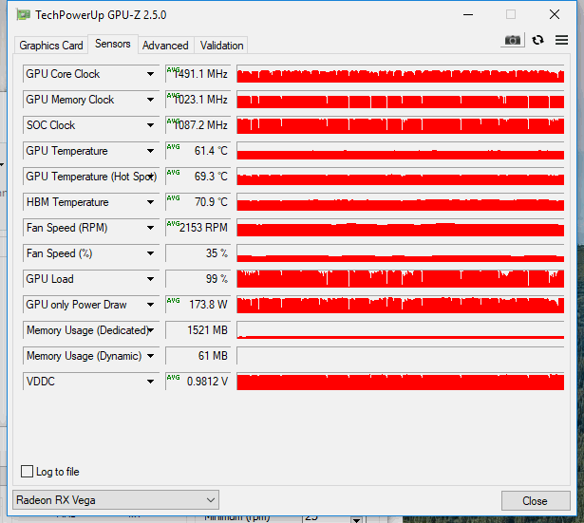Click the SOC Clock history graph
The width and height of the screenshot is (584, 523).
(x=401, y=125)
